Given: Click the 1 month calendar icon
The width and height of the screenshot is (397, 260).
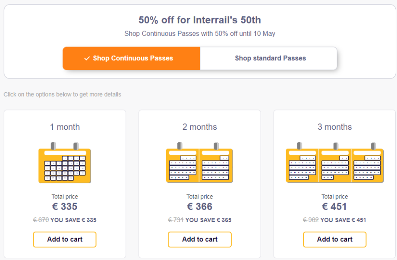Looking at the screenshot, I should 65,163.
